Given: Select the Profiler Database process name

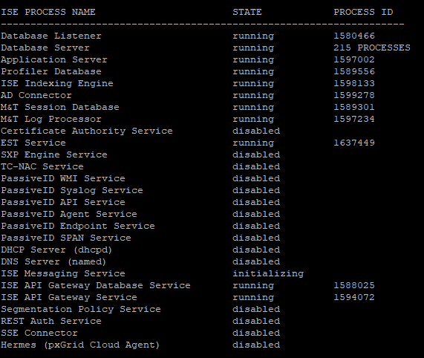Looking at the screenshot, I should 51,71.
